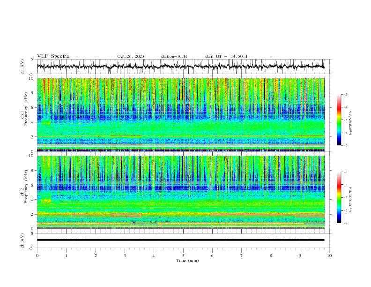Image resolution: width=371 pixels, height=287 pixels.
Task: Click the 'station=ATH' header label
Action: coord(174,56)
